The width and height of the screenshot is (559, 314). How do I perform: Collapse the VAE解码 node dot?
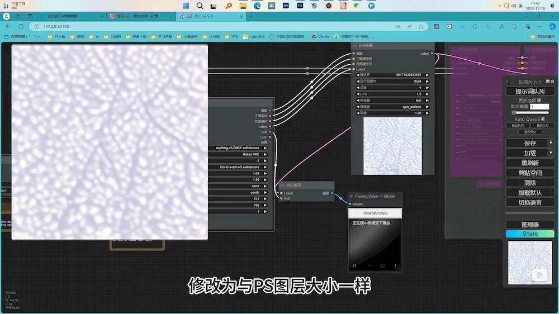pos(282,185)
